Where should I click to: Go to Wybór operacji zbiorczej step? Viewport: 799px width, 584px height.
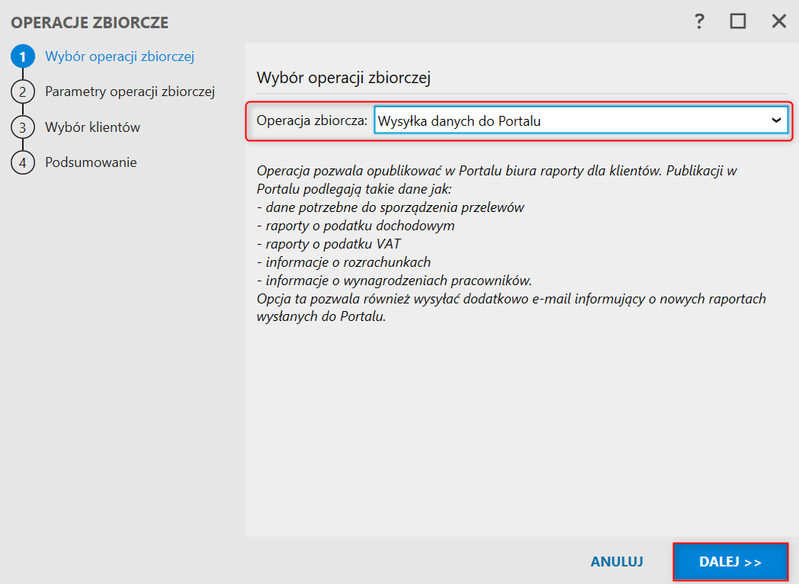point(120,56)
